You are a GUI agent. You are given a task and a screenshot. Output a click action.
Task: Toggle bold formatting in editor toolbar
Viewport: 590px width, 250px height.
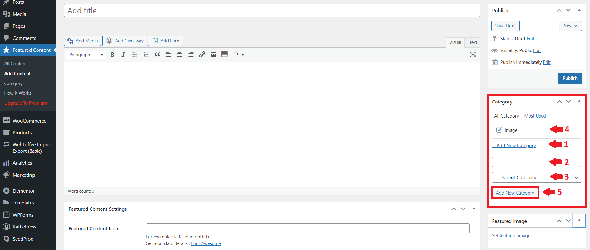point(112,55)
